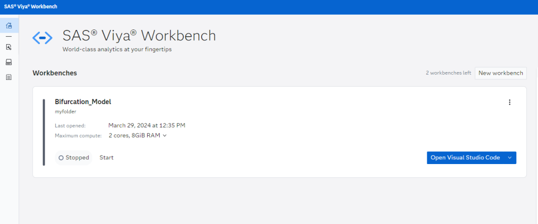Click the last opened date March 29, 2024
Image resolution: width=538 pixels, height=224 pixels.
pos(147,125)
